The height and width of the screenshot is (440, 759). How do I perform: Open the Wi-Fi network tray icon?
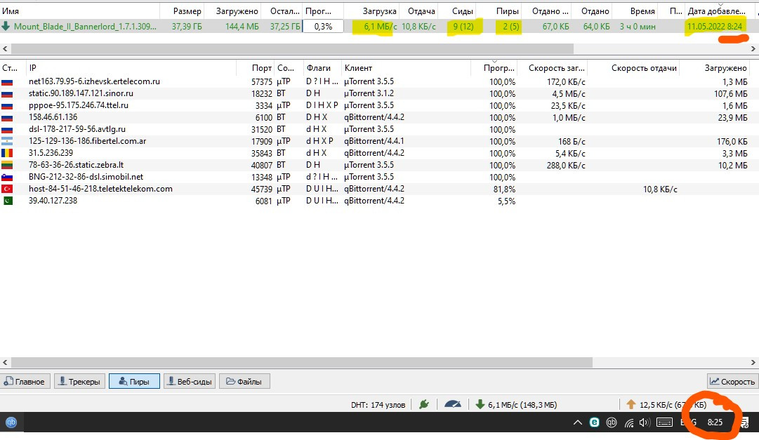tap(628, 422)
